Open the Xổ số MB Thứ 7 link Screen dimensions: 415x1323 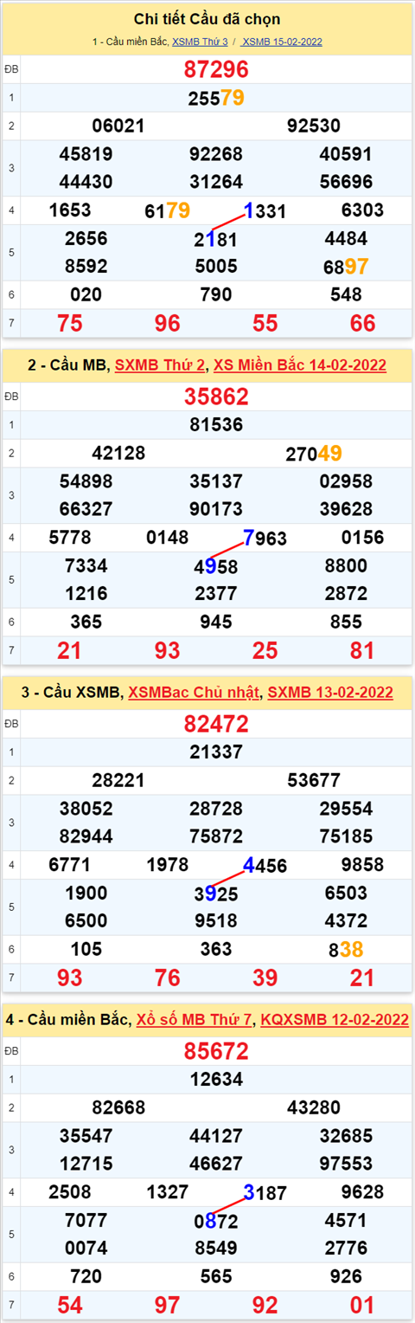pos(194,1019)
